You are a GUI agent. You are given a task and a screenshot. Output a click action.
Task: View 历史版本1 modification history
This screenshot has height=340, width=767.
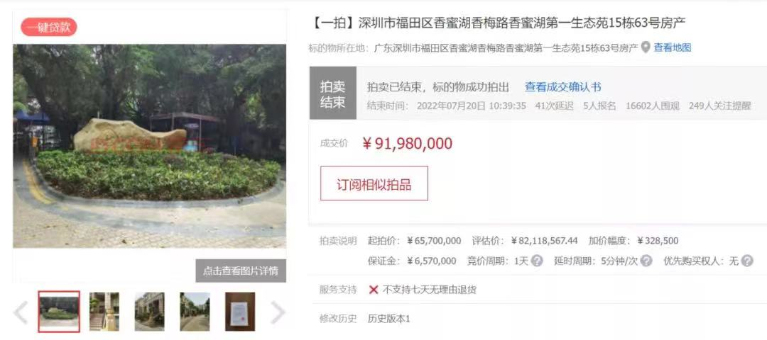[x=389, y=319]
